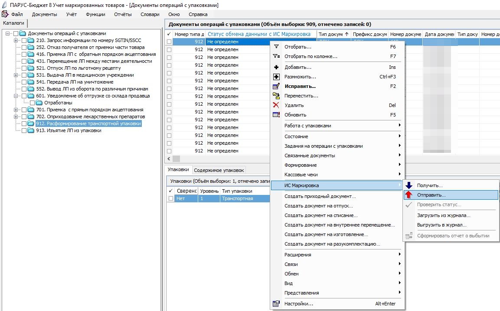Click the settings icon next to Настройки
Image resolution: width=500 pixels, height=311 pixels.
pyautogui.click(x=276, y=304)
